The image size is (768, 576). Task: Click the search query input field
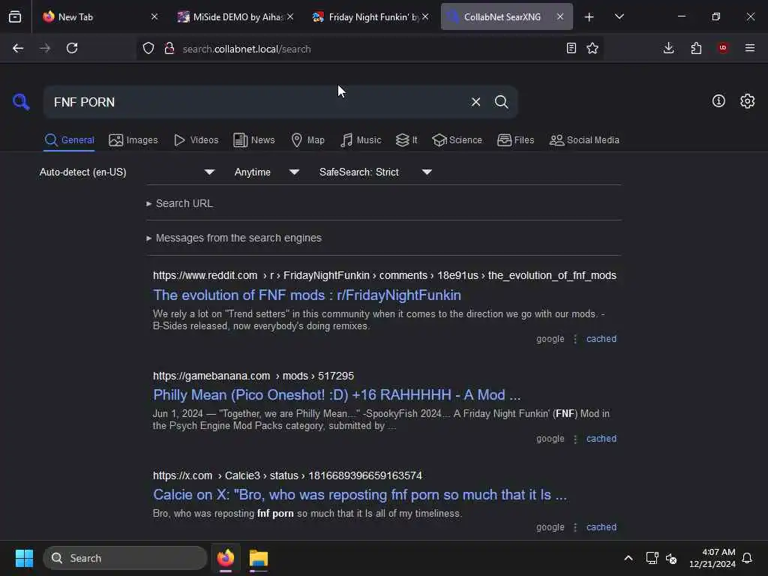pos(257,102)
